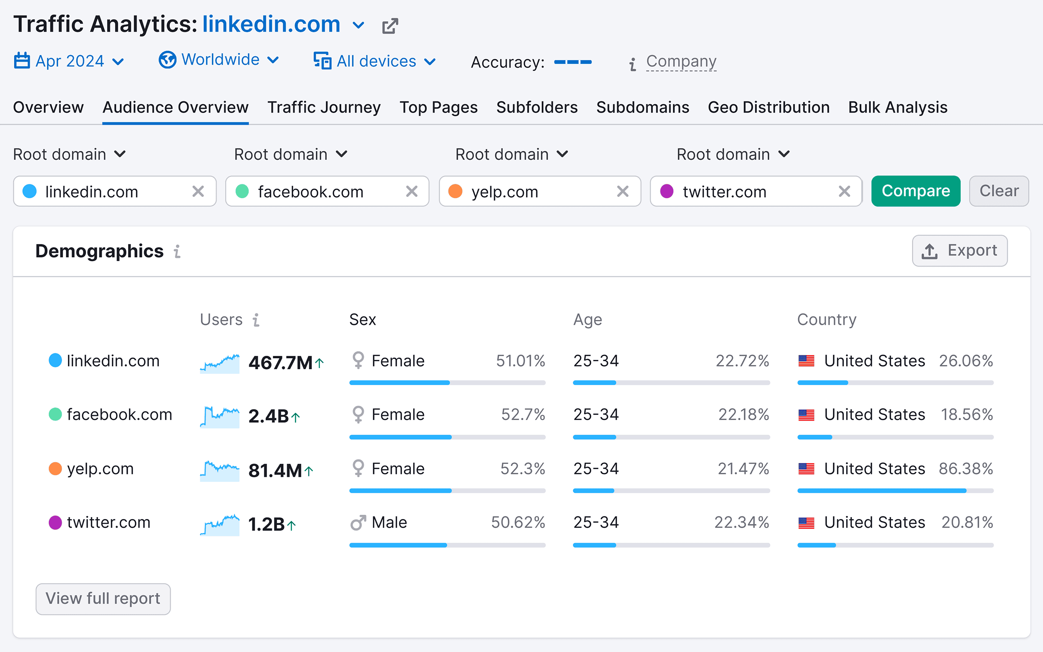The height and width of the screenshot is (652, 1043).
Task: Click the male sex icon in the twitter.com row
Action: [x=358, y=522]
